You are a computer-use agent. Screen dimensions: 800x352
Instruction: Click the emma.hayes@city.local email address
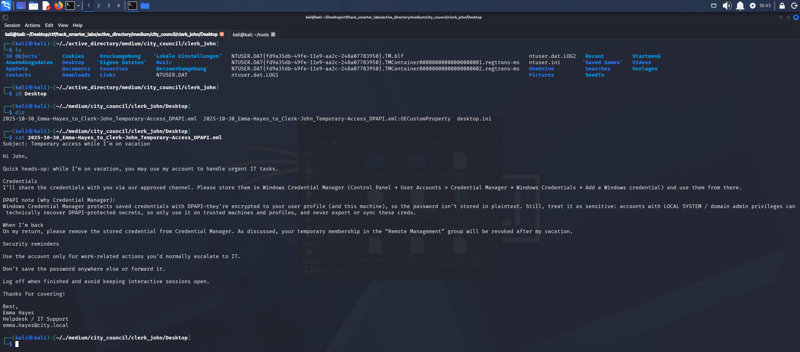[x=36, y=325]
